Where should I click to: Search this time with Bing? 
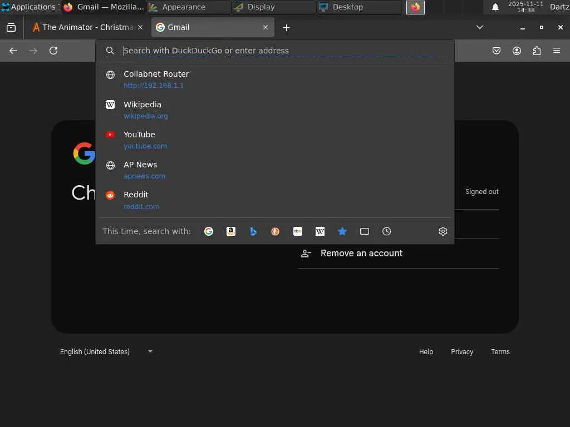point(253,231)
